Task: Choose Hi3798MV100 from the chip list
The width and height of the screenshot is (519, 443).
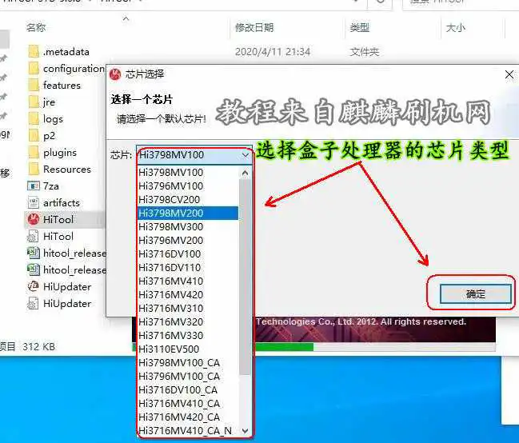Action: pyautogui.click(x=188, y=173)
